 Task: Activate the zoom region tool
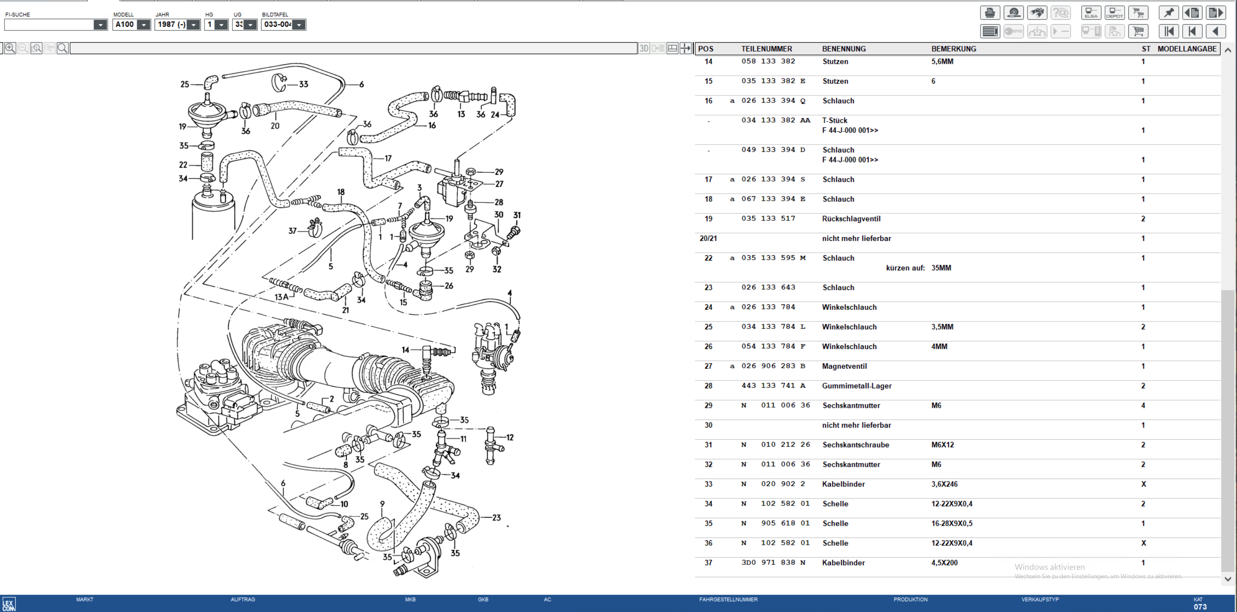click(36, 48)
